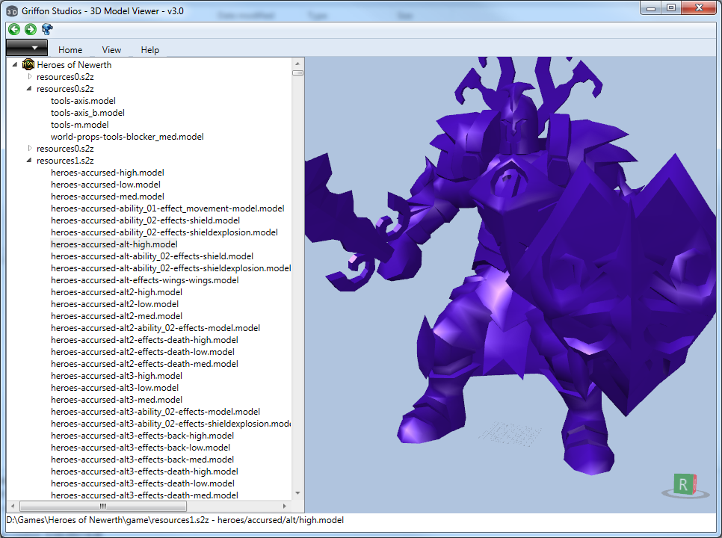The height and width of the screenshot is (538, 722).
Task: Minimize the 3D Model Viewer window
Action: pos(651,8)
